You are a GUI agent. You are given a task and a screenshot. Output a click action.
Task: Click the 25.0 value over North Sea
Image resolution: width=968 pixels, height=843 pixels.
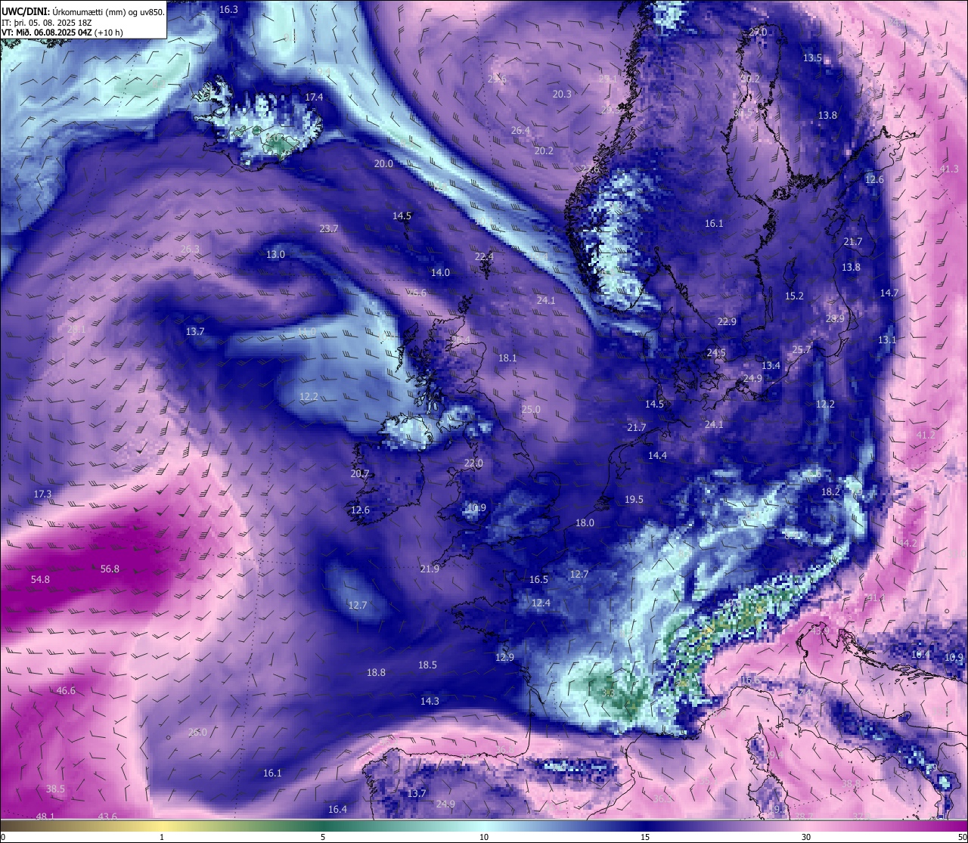[531, 410]
